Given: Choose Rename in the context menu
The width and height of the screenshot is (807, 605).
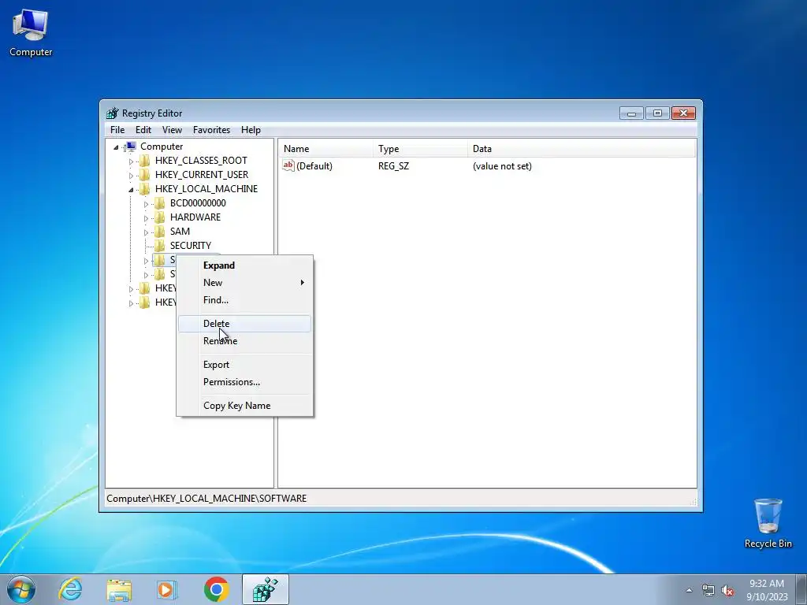Looking at the screenshot, I should [244, 341].
